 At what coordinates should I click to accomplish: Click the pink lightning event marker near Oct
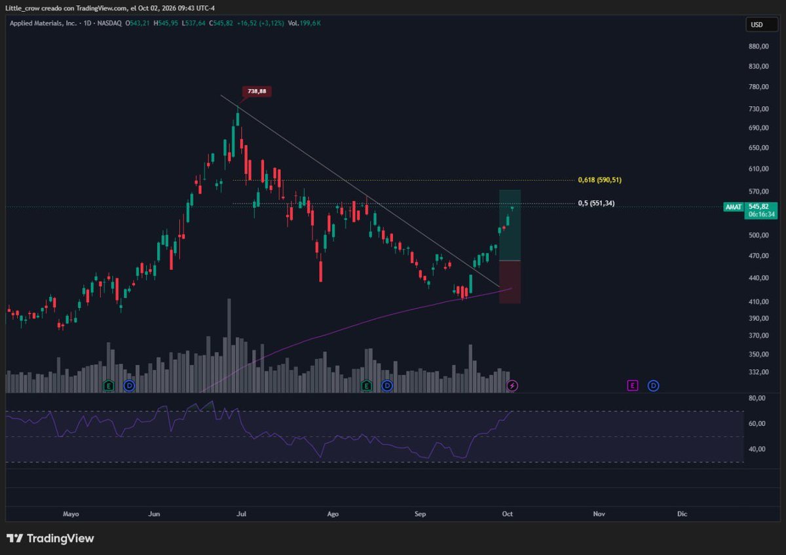pos(512,386)
